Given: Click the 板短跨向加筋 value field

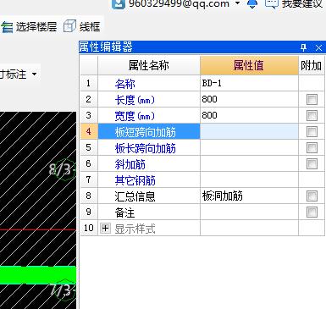Looking at the screenshot, I should (x=249, y=132).
